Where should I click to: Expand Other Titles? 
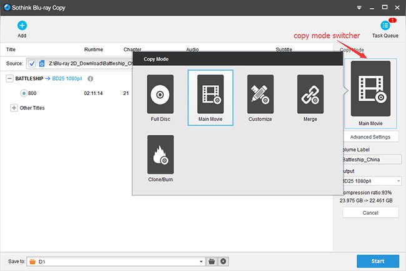14,108
